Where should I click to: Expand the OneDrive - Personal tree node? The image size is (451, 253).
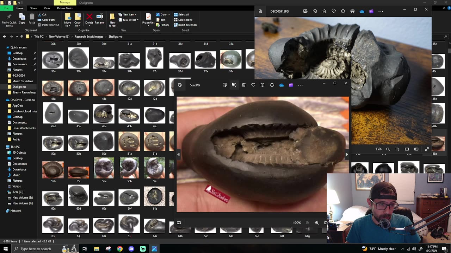(x=3, y=100)
